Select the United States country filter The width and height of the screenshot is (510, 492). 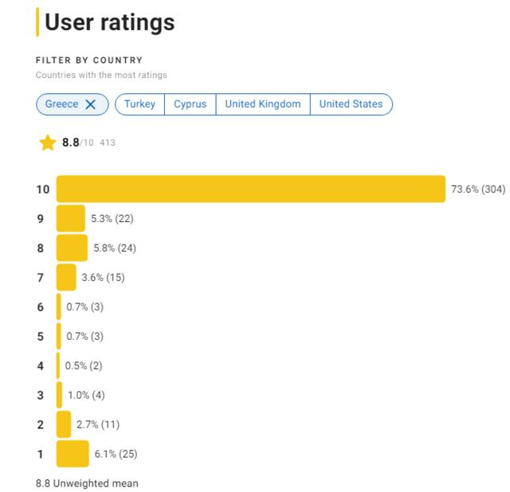[351, 104]
